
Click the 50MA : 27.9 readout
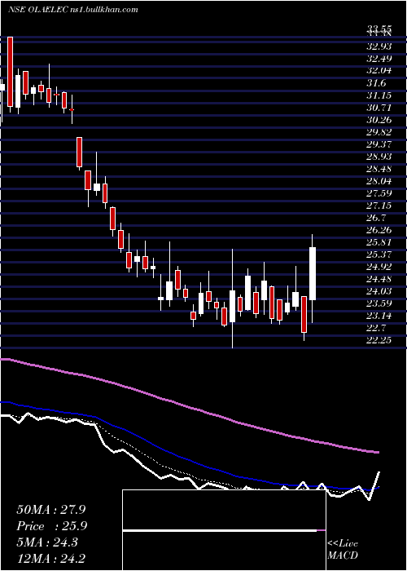(x=51, y=510)
